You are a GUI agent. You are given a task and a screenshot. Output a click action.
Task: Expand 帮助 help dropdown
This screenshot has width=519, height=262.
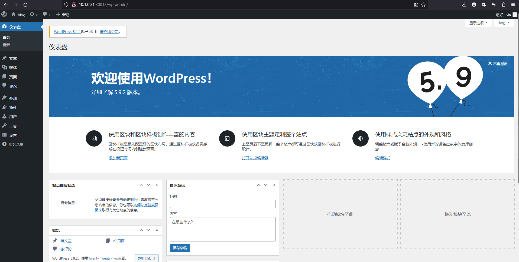coord(504,23)
